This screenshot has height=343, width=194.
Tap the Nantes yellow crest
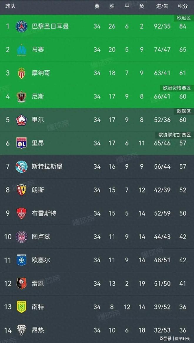(x=21, y=307)
